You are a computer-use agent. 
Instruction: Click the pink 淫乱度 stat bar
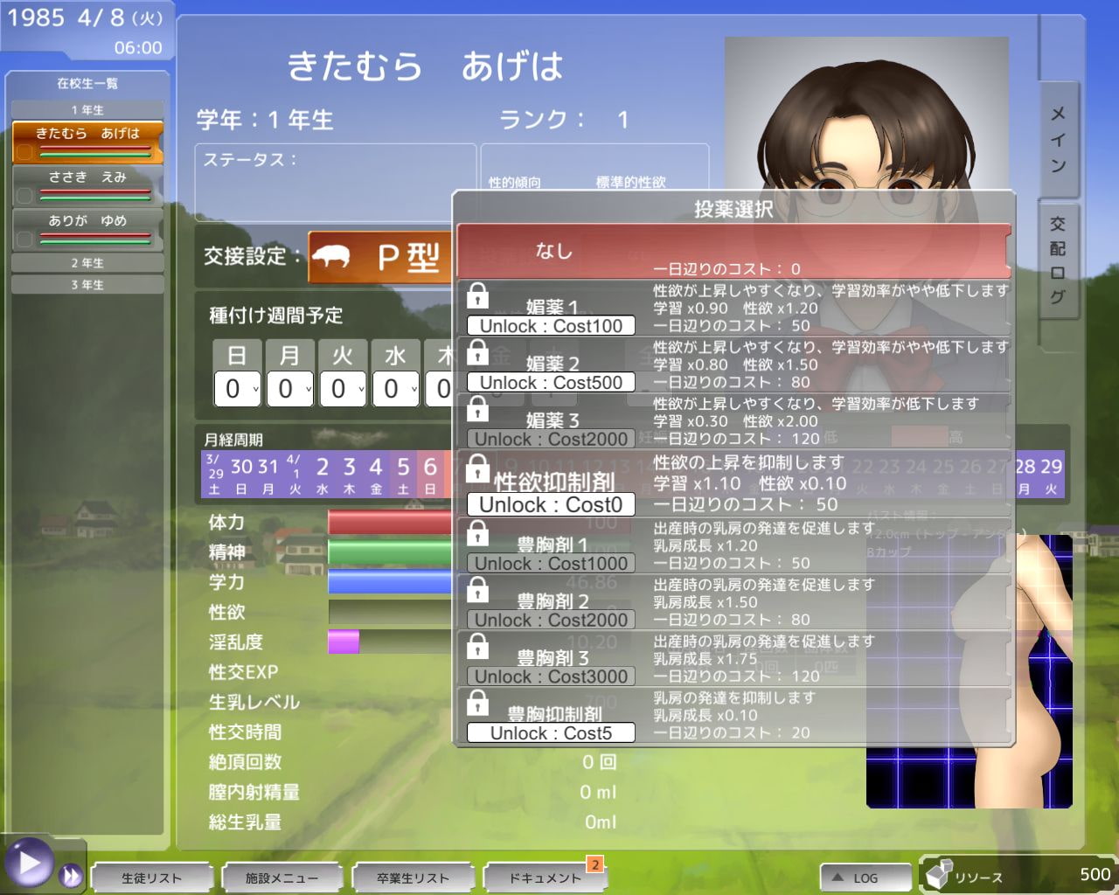(x=342, y=641)
